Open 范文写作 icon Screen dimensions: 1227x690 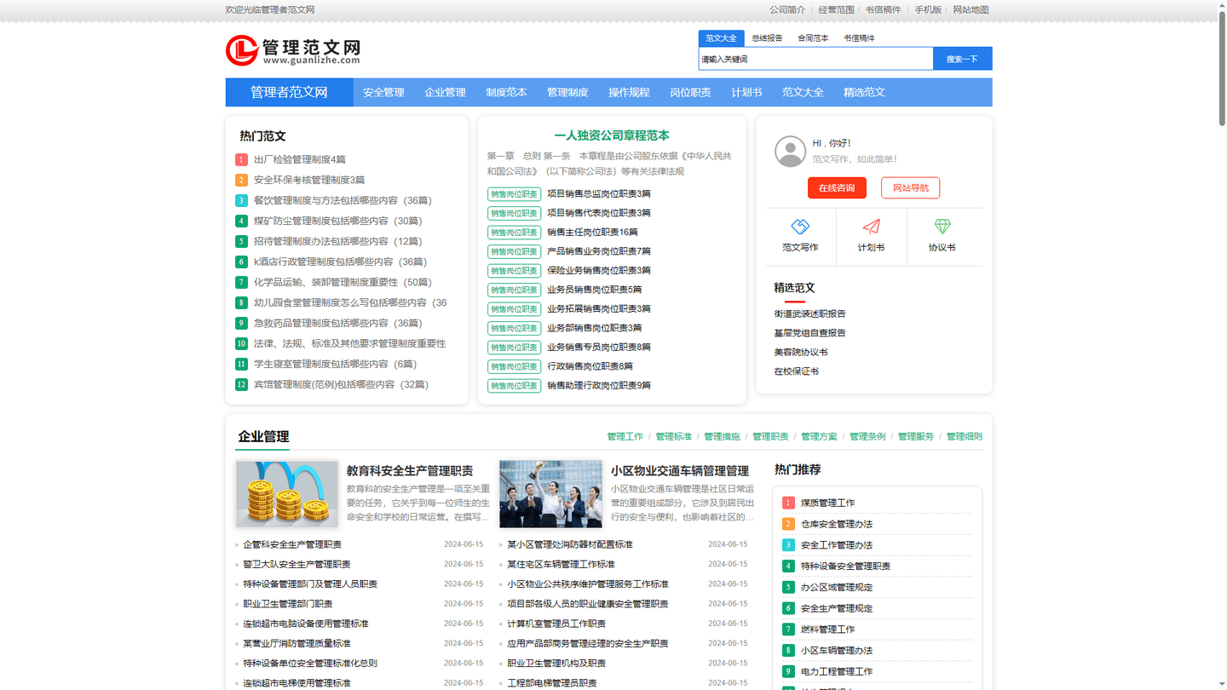click(x=800, y=226)
